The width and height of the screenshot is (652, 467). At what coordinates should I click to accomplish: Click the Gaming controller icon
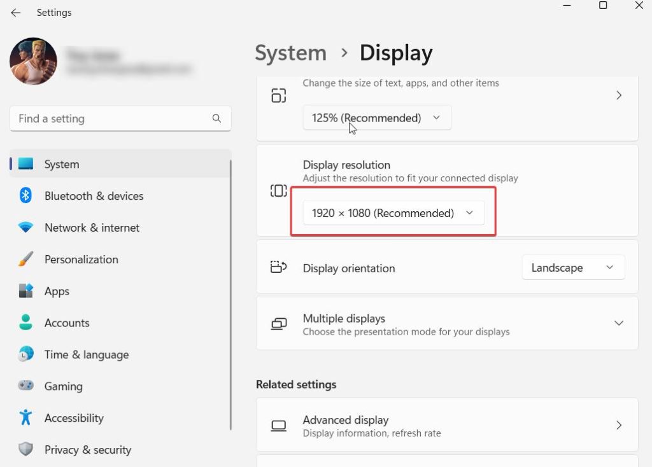[25, 386]
